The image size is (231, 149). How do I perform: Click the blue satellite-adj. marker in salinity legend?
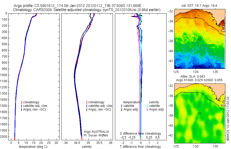click(x=87, y=106)
